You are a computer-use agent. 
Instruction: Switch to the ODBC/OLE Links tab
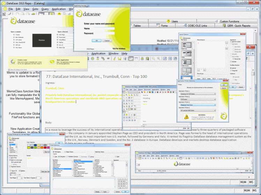(x=195, y=26)
